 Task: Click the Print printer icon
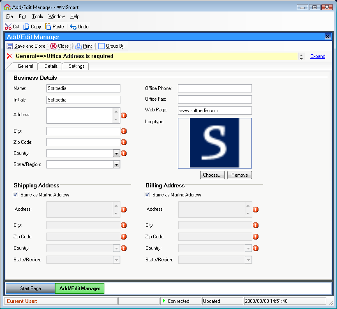[x=78, y=46]
